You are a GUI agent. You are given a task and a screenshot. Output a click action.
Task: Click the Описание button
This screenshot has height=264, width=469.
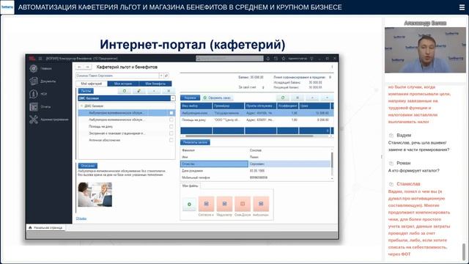pos(88,166)
